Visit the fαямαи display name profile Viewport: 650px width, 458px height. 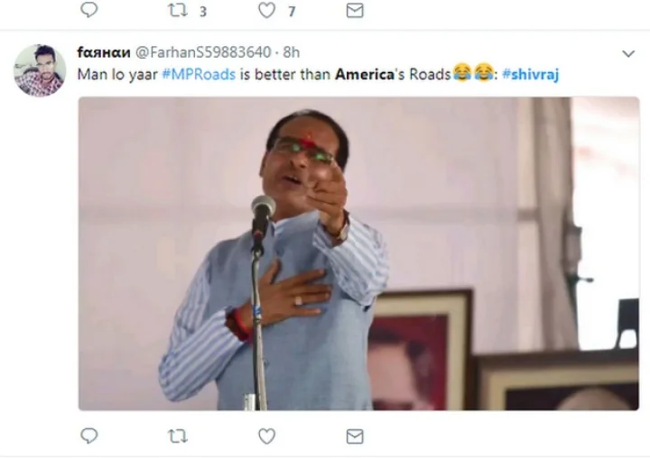tap(104, 53)
